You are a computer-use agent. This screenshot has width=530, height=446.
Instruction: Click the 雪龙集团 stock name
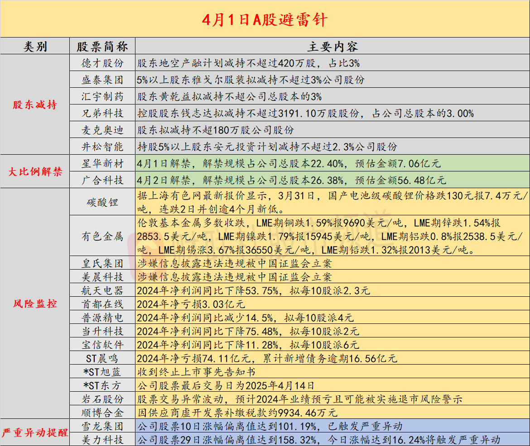click(102, 426)
